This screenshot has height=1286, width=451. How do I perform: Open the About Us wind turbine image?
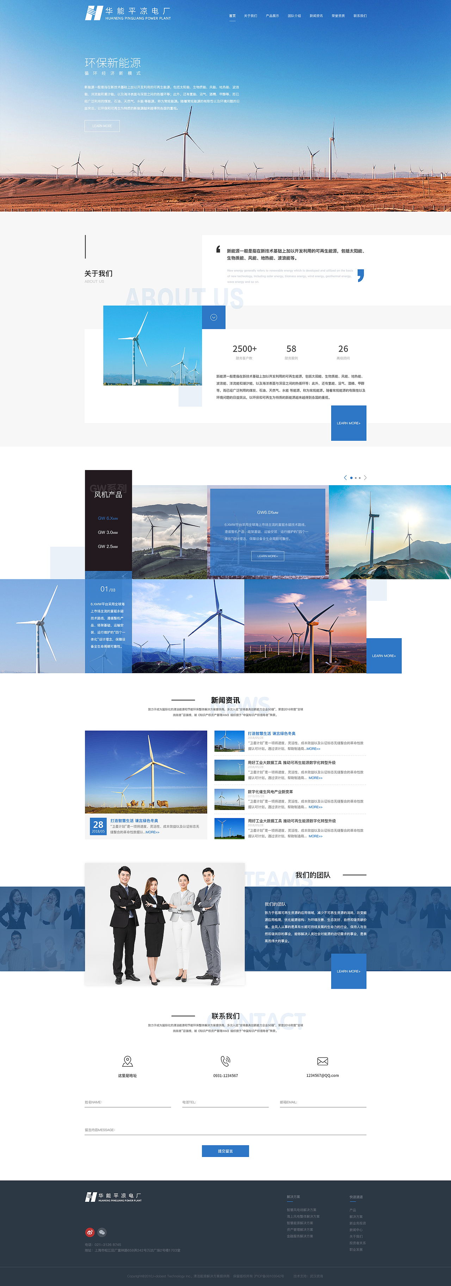153,346
